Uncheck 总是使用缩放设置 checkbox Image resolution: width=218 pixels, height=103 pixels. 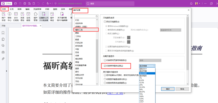(105, 66)
